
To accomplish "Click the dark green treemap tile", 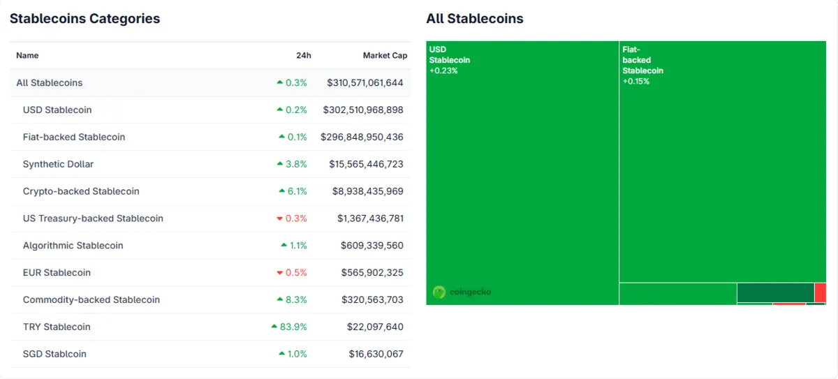I will coord(775,292).
